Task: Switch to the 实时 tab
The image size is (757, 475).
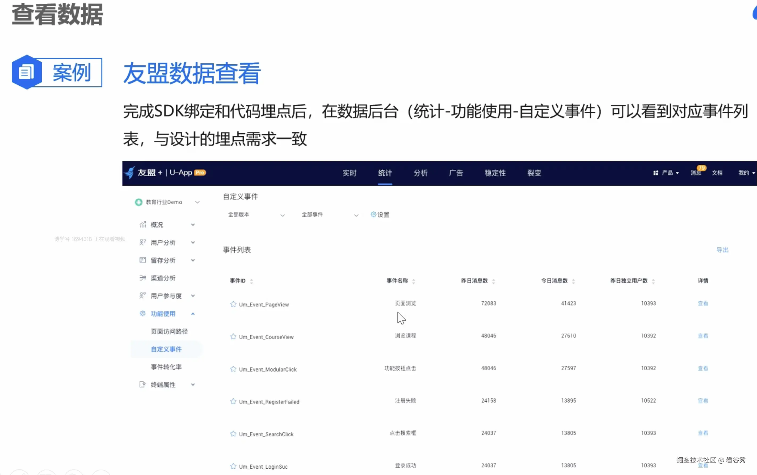Action: click(x=350, y=173)
